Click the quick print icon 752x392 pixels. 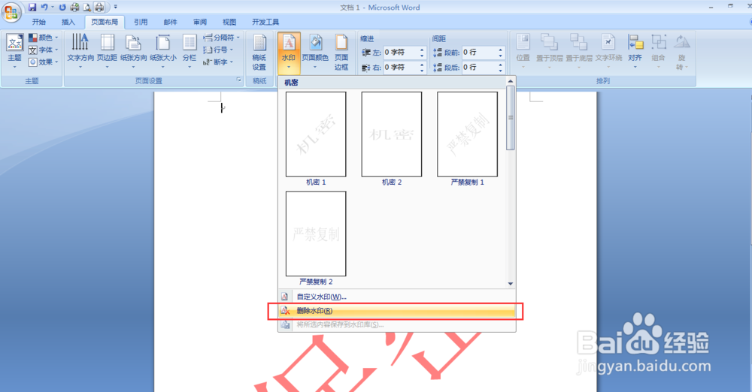[x=74, y=8]
